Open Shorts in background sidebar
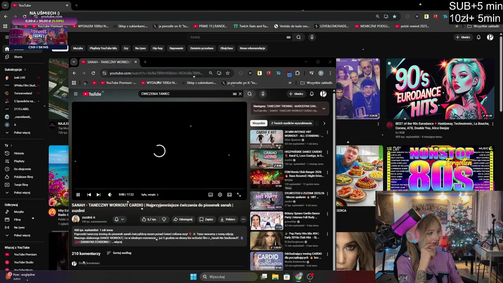 (x=18, y=57)
